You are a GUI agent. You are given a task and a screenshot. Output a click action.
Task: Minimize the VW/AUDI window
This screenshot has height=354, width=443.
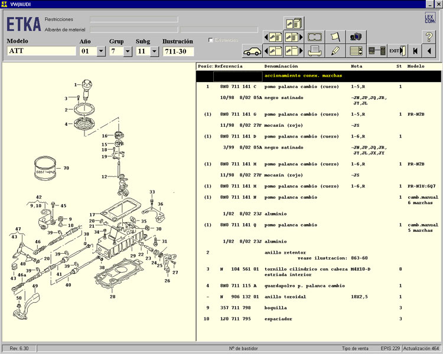(x=430, y=4)
